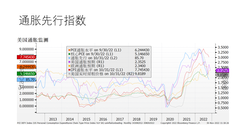Image resolution: width=246 pixels, height=138 pixels.
Task: Click the red 7.745430 value tag
Action: point(27,57)
